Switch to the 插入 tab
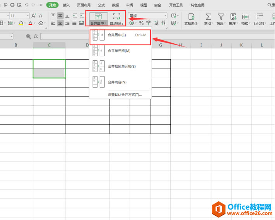The image size is (275, 220). (66, 5)
